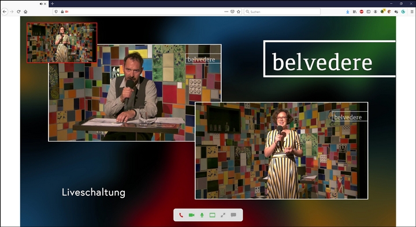The width and height of the screenshot is (416, 227).
Task: Mute the green microphone button
Action: point(202,215)
